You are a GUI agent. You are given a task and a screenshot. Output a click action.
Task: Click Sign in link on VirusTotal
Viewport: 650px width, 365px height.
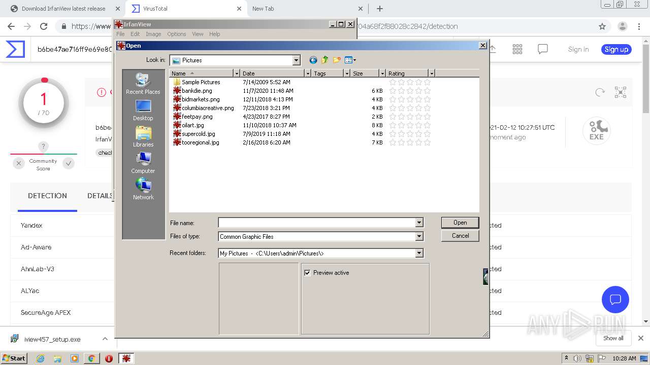pos(578,49)
